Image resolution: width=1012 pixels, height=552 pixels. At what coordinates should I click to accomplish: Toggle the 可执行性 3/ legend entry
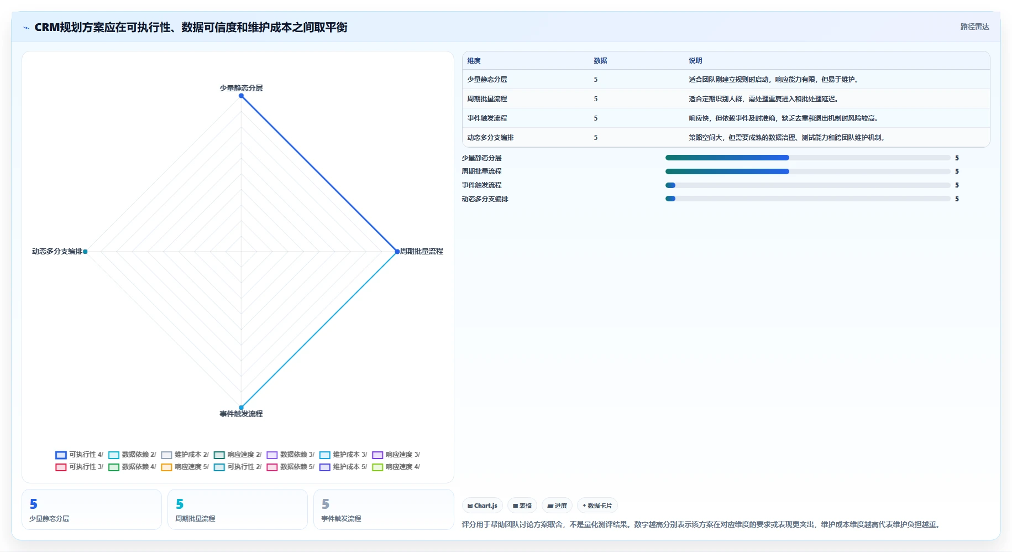pyautogui.click(x=80, y=467)
